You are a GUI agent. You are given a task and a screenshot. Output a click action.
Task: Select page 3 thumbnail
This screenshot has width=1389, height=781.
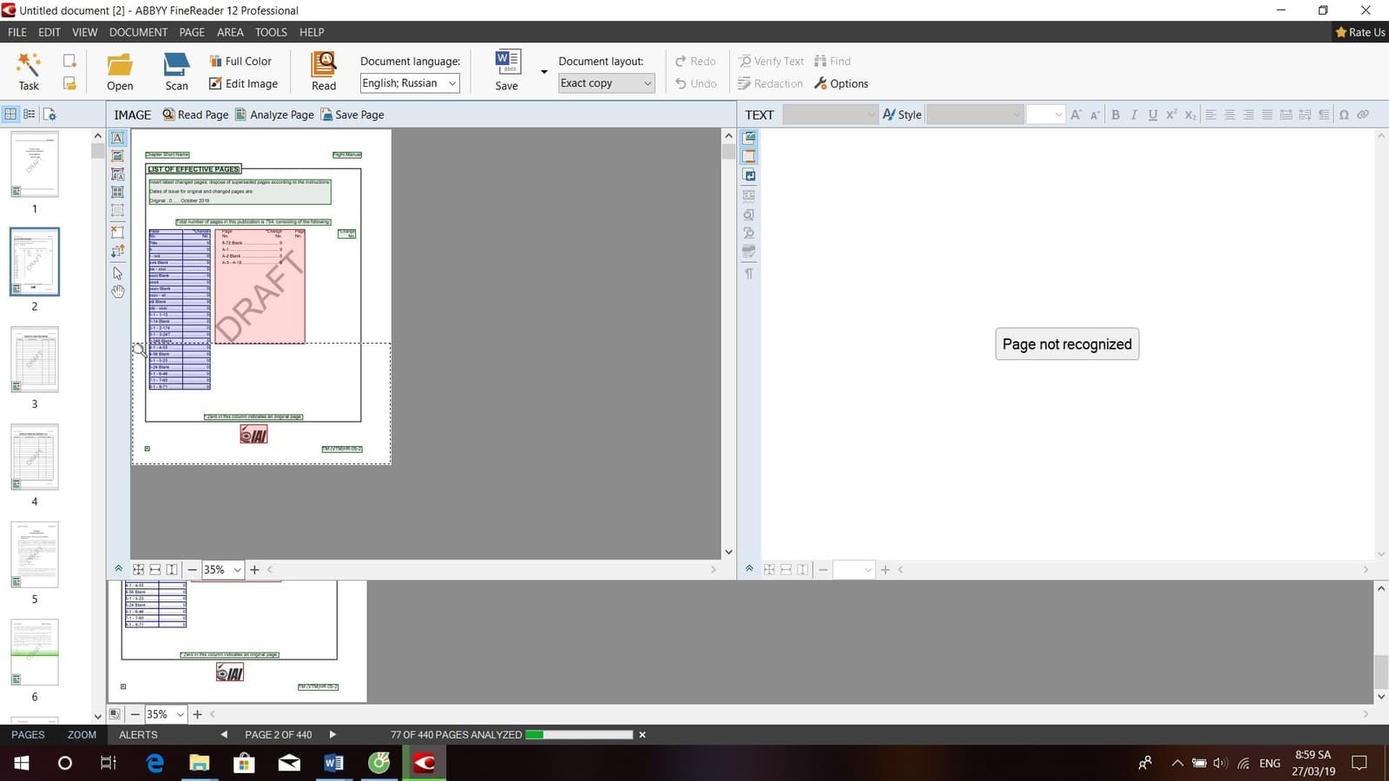pyautogui.click(x=35, y=360)
